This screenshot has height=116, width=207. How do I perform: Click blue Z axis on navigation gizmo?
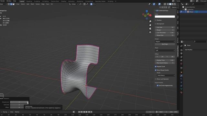pos(147,11)
